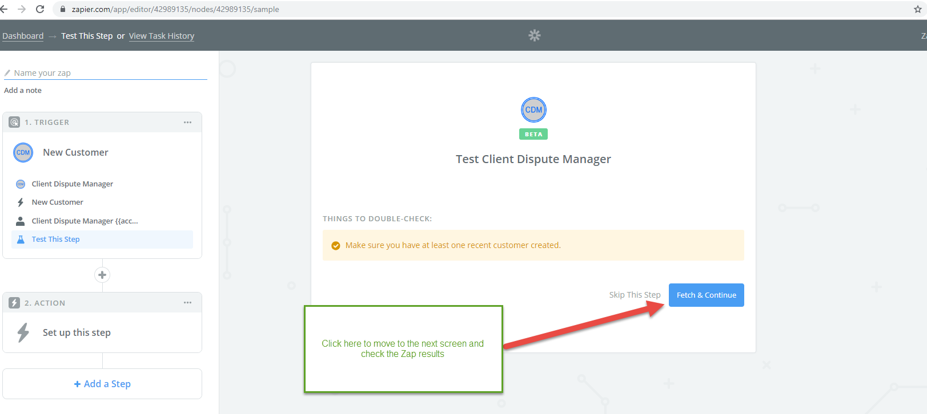Viewport: 927px width, 414px height.
Task: Click the Zapier asterisk logo in header
Action: point(534,35)
